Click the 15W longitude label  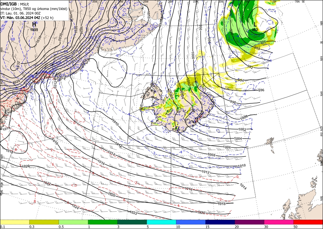coord(196,2)
